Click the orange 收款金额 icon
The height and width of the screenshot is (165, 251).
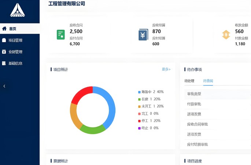coord(226,35)
